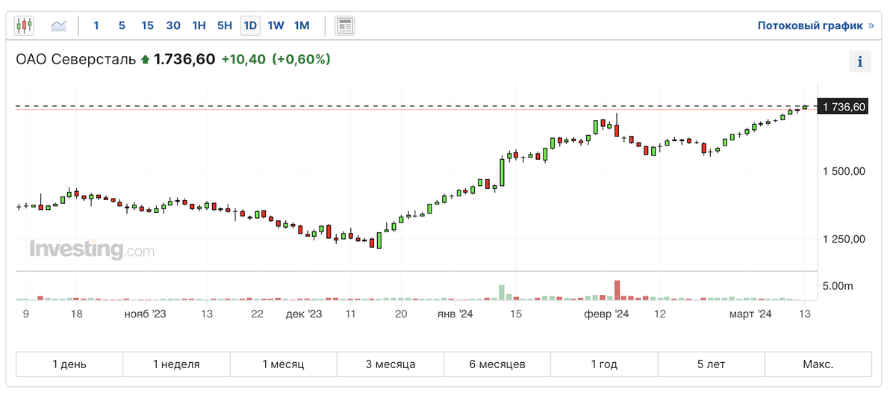The image size is (896, 401).
Task: Set range to 1 год
Action: pyautogui.click(x=604, y=364)
